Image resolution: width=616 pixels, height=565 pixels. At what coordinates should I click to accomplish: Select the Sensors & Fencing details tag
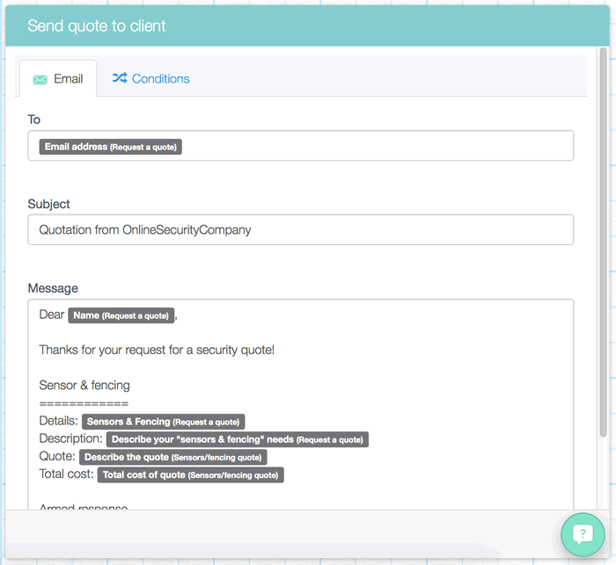(164, 422)
